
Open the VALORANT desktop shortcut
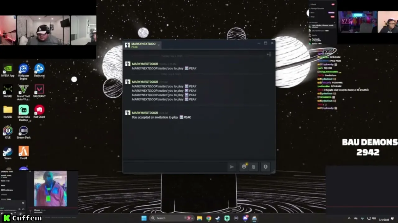point(39,91)
